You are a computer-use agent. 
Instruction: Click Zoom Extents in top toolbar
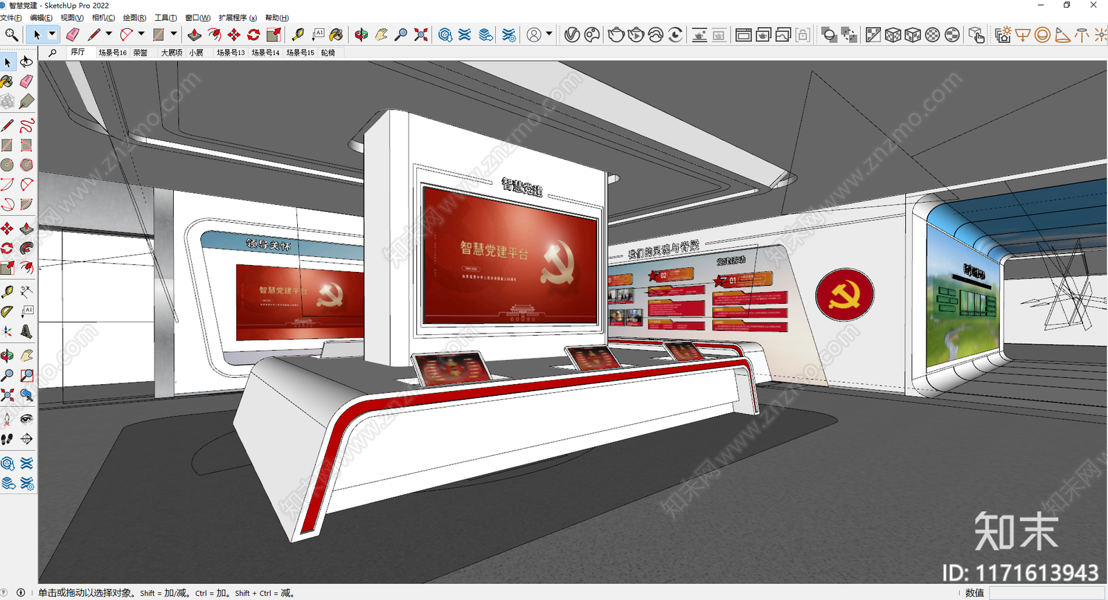coord(420,35)
